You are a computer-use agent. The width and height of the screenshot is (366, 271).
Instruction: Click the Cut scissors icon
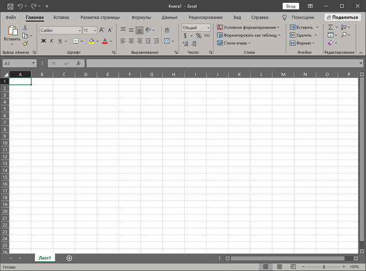coord(25,27)
